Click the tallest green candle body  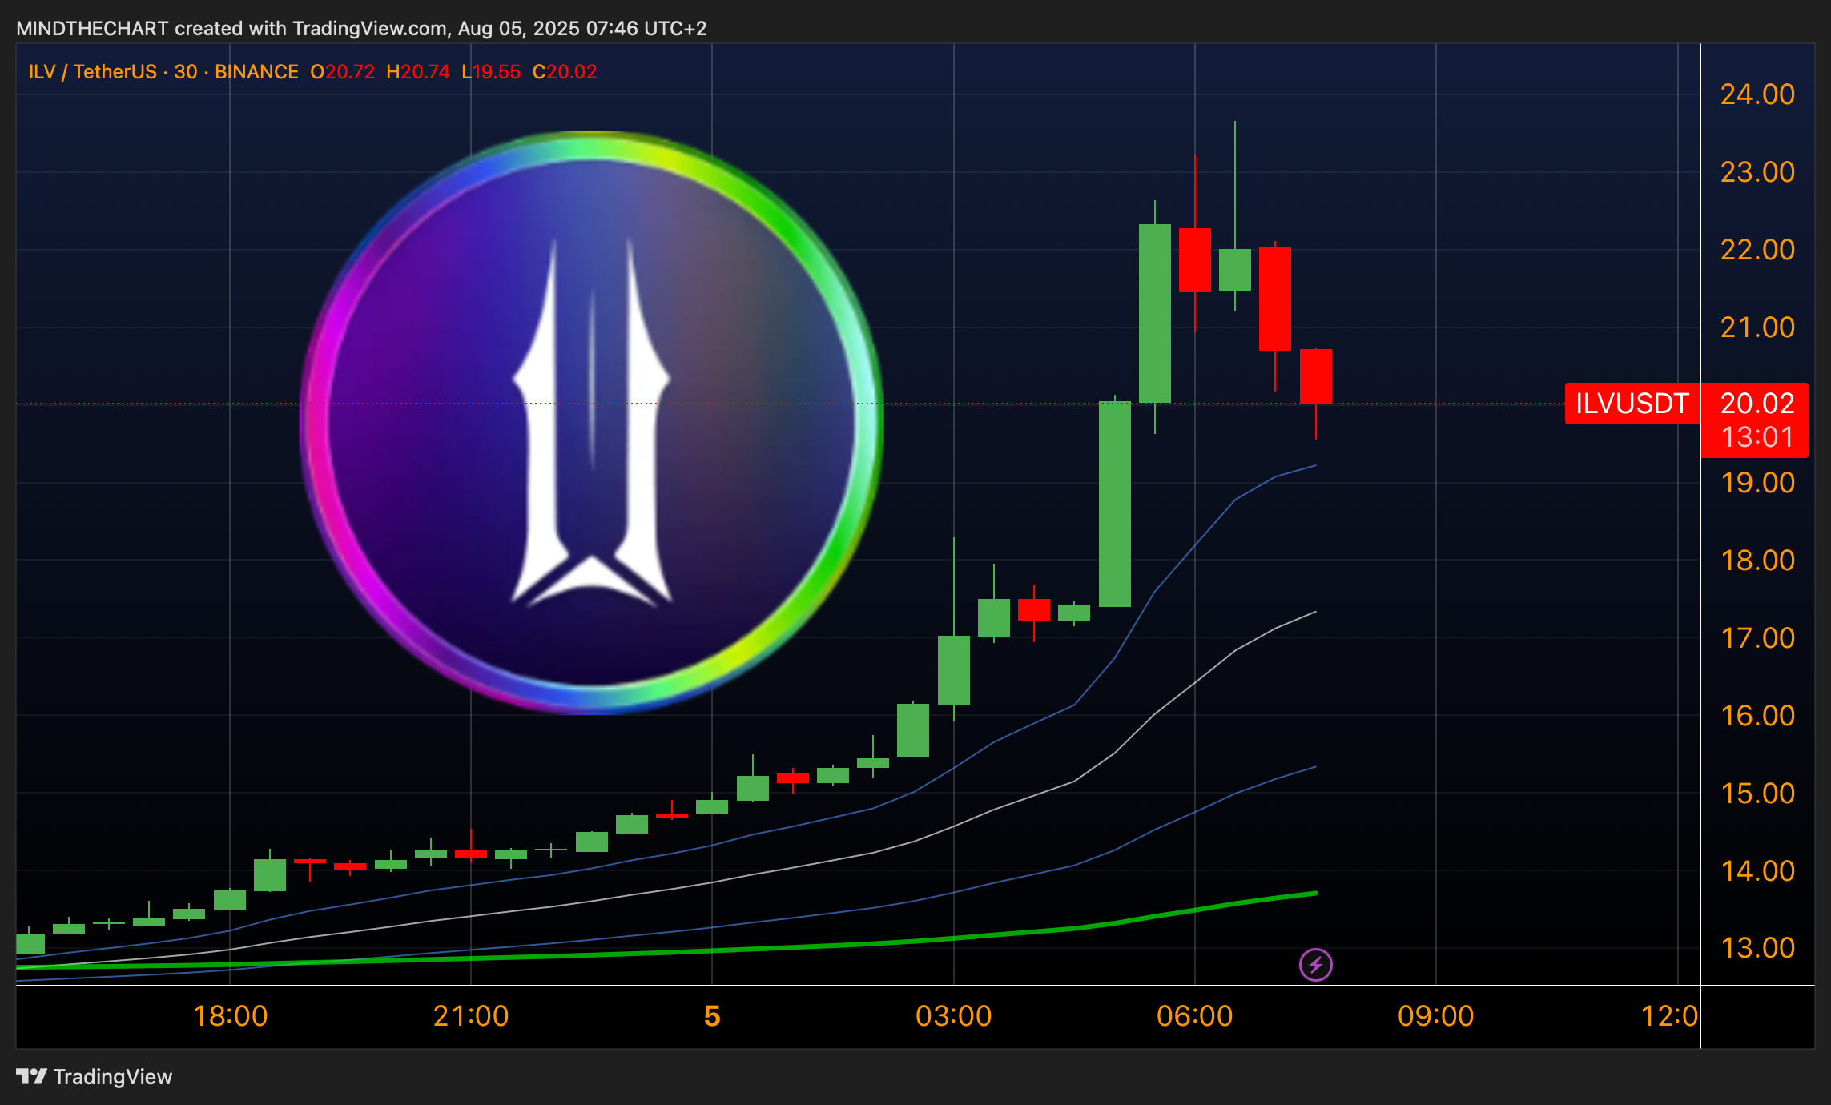(x=1114, y=504)
